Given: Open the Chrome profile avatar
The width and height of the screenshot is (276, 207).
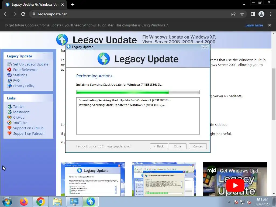Looking at the screenshot, I should coord(261,14).
